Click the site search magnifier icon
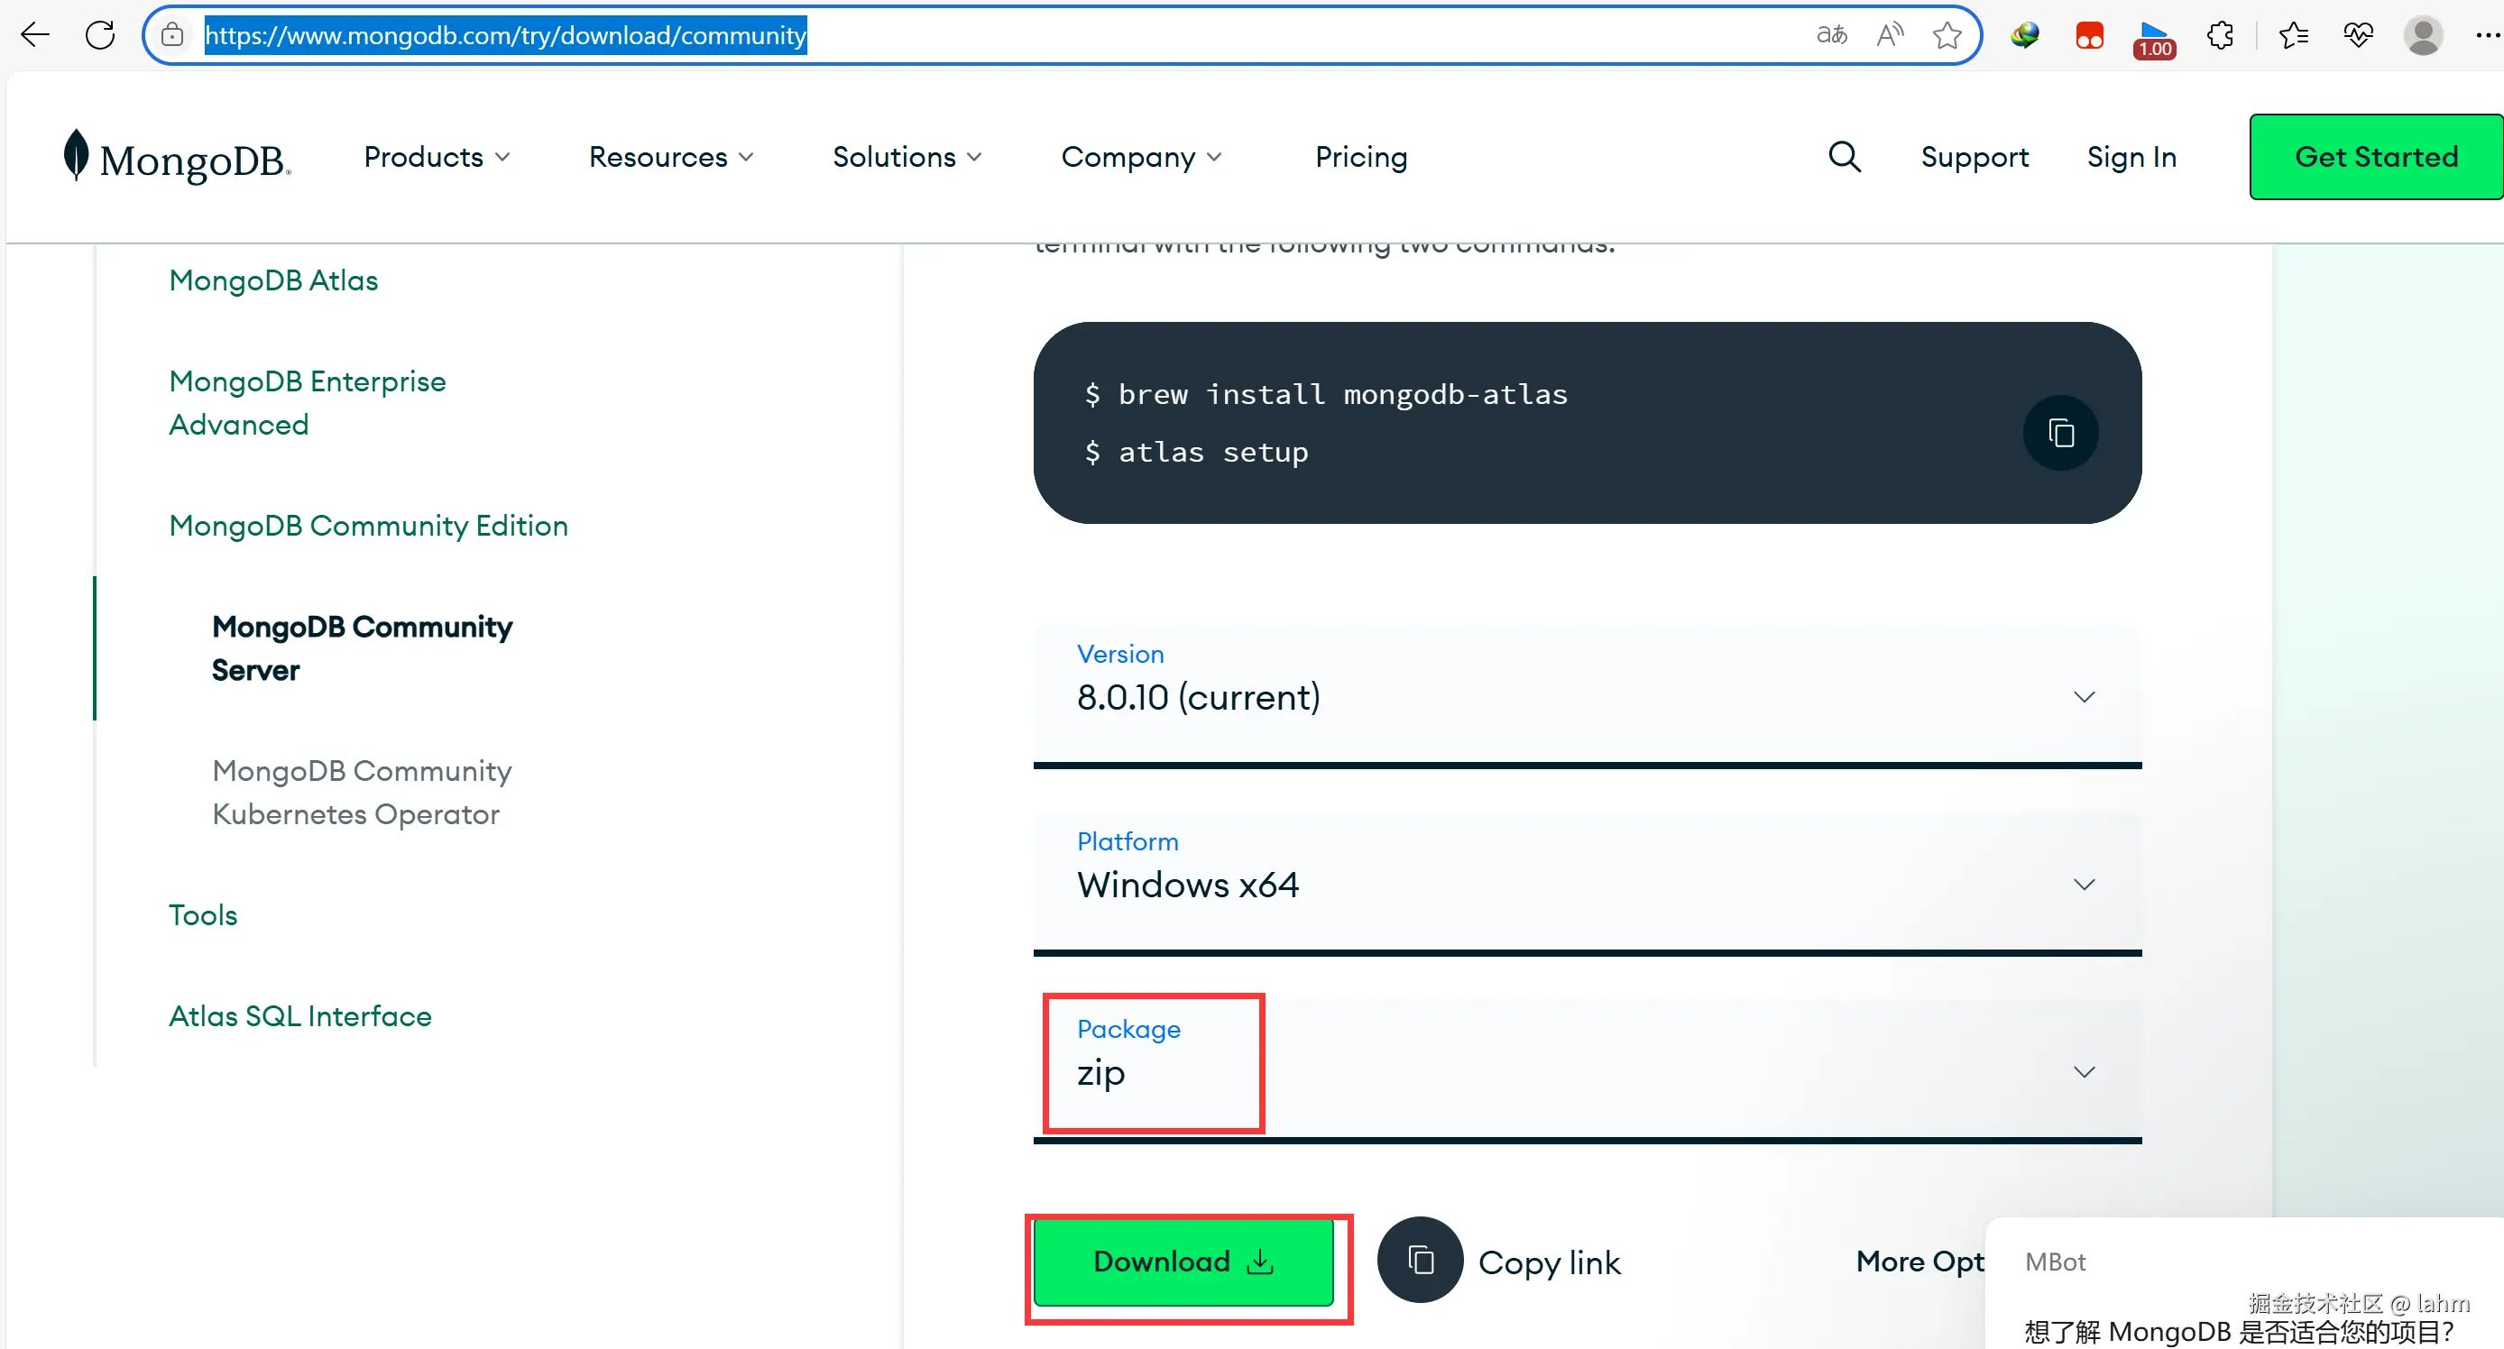This screenshot has height=1349, width=2504. point(1843,157)
